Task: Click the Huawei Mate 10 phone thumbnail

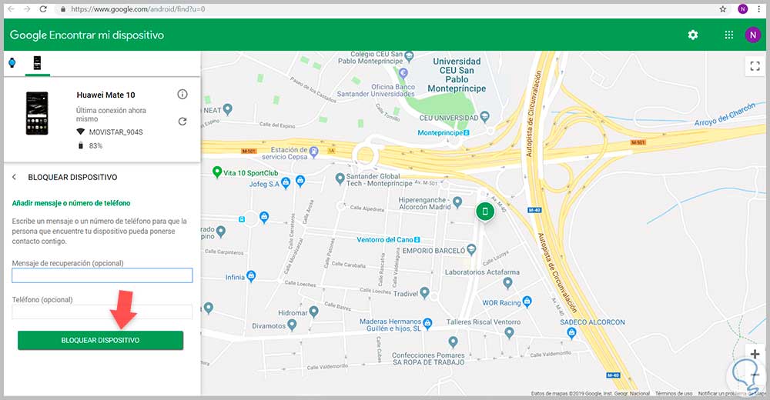Action: point(37,113)
